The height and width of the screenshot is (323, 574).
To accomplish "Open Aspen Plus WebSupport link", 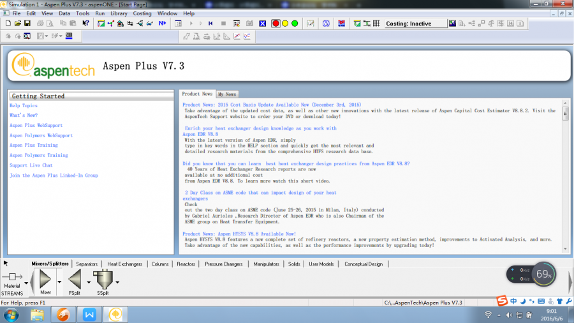I will click(x=36, y=125).
